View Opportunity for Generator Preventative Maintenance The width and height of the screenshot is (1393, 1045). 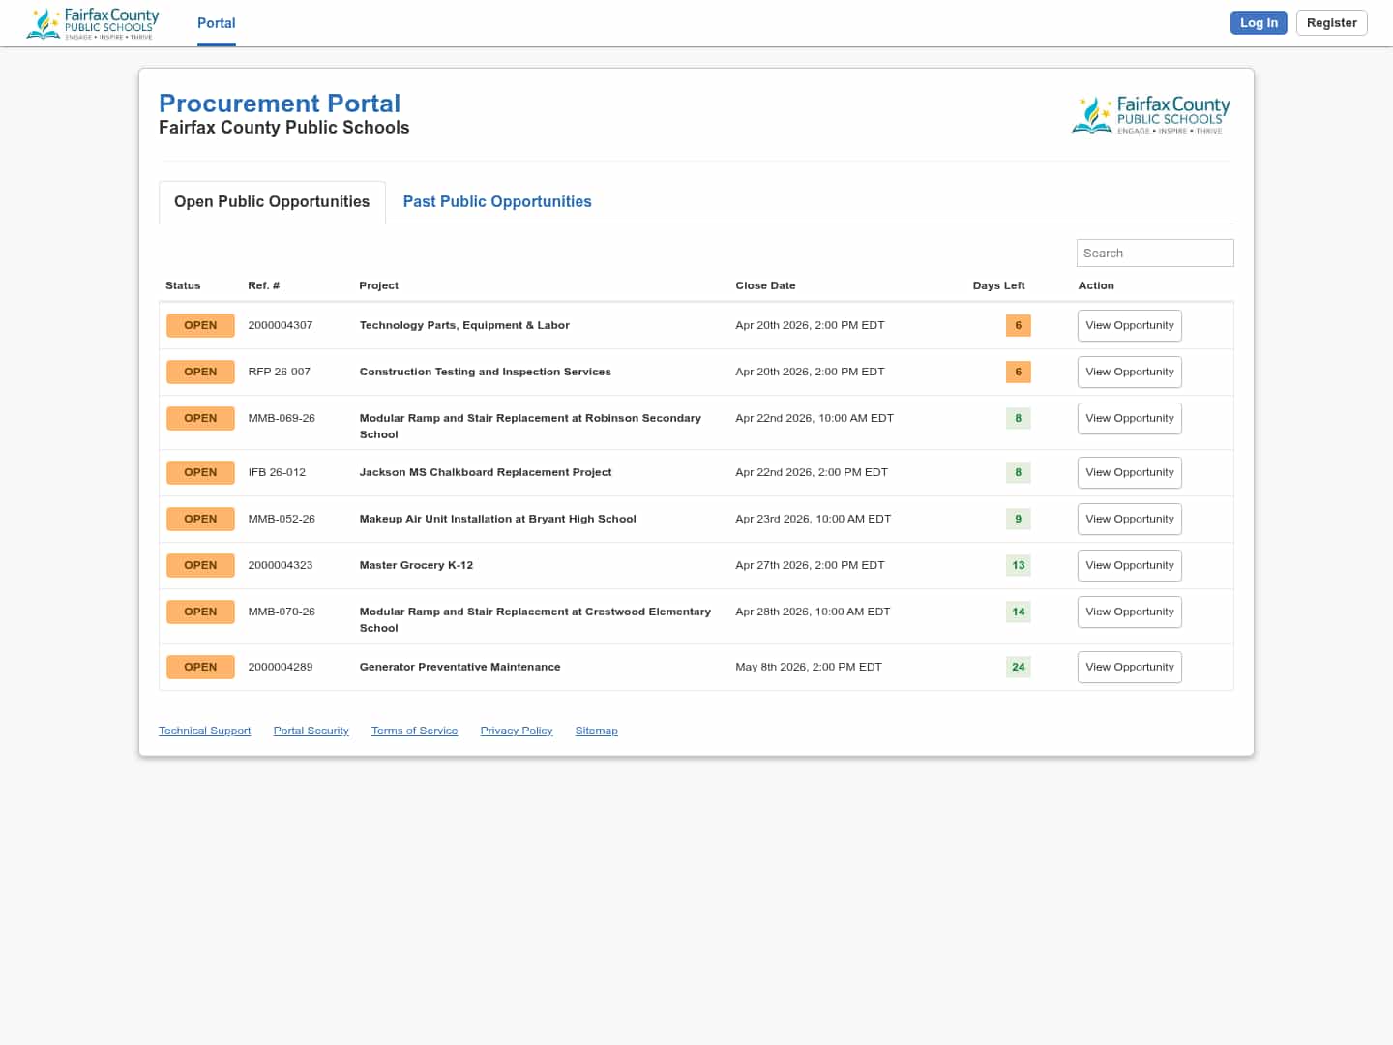click(1129, 668)
